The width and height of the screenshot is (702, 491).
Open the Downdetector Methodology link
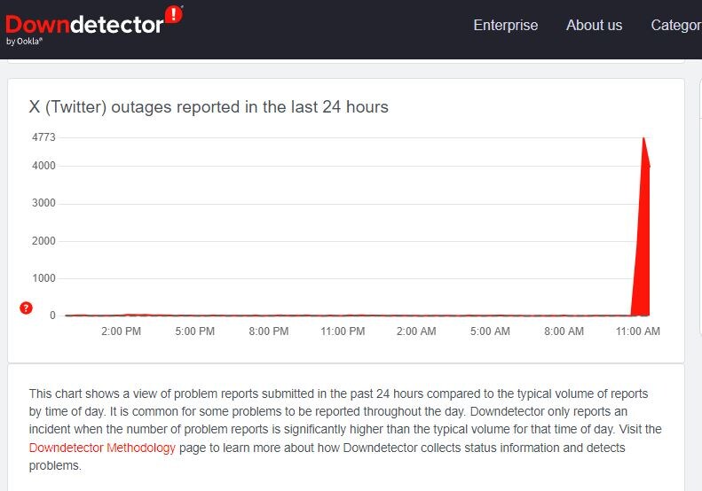(x=102, y=448)
